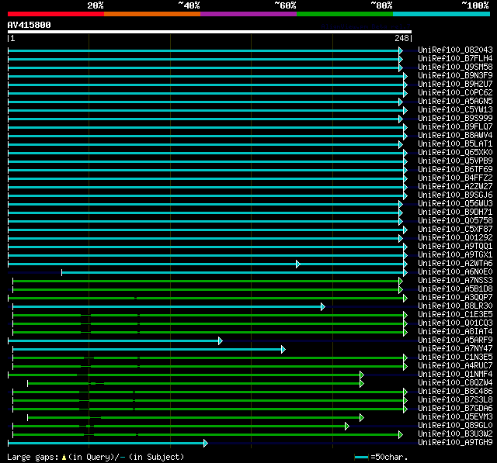Select the UniRef100_C1N3E5 entry

click(455, 358)
